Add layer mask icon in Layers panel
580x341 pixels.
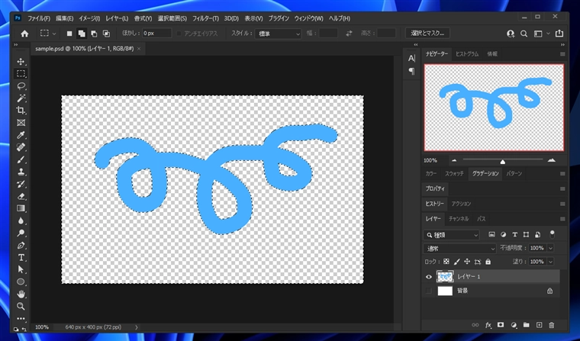(501, 325)
